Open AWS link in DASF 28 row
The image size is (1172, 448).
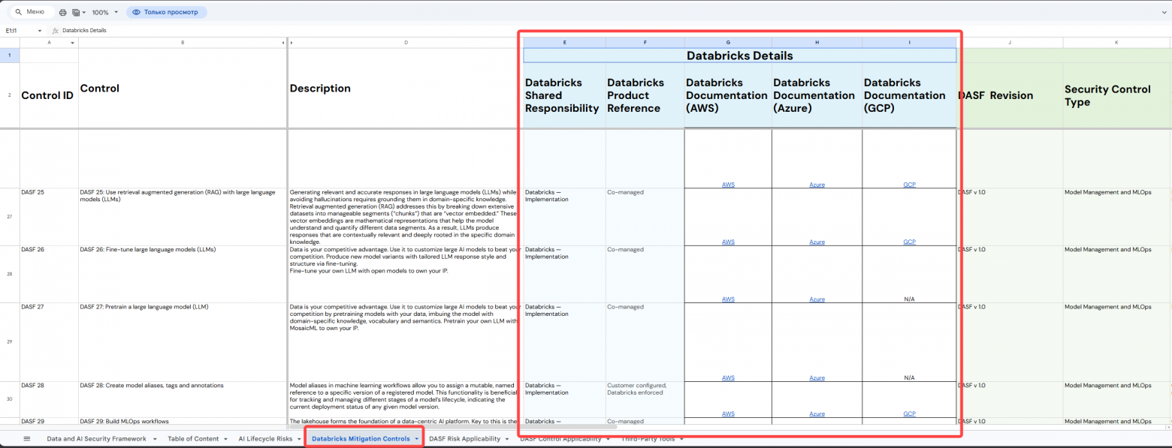[x=728, y=413]
